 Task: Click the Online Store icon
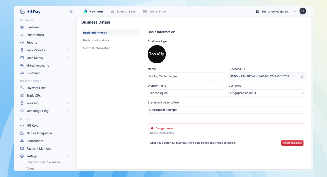[x=145, y=11]
